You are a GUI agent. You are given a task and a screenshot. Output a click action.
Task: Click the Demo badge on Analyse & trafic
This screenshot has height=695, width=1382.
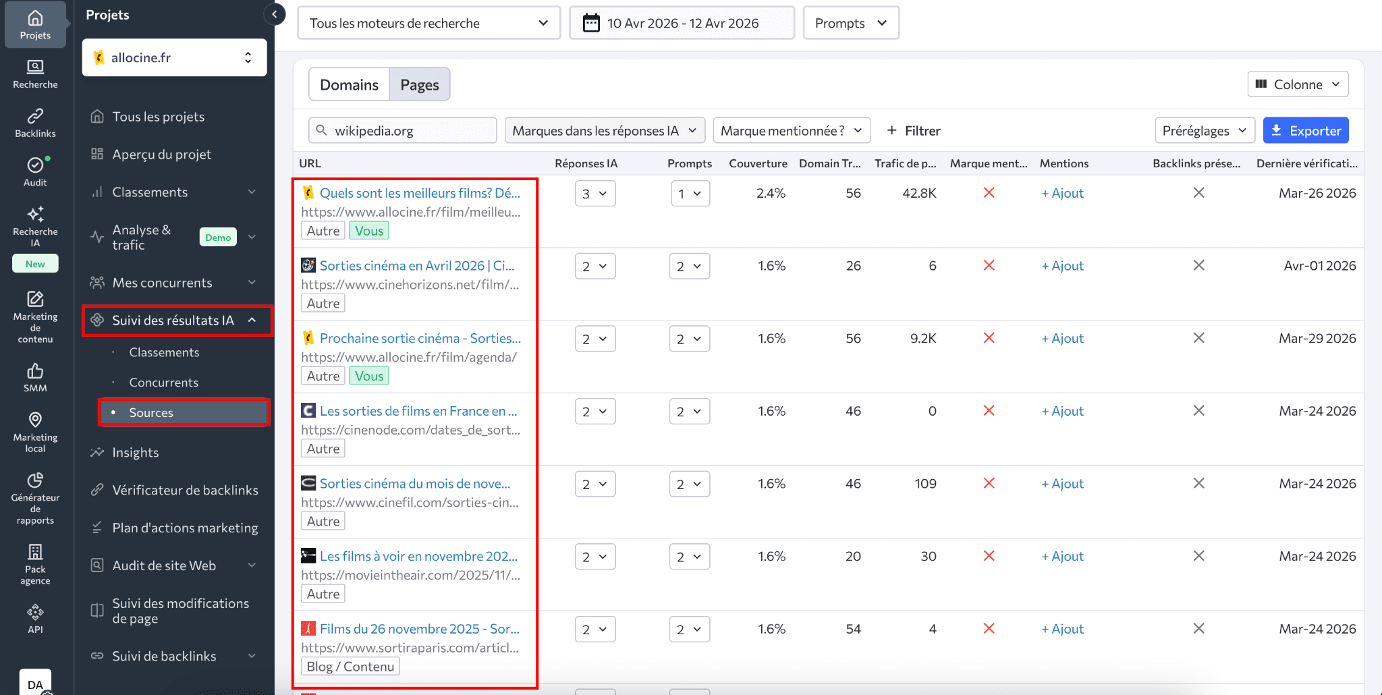pyautogui.click(x=218, y=237)
